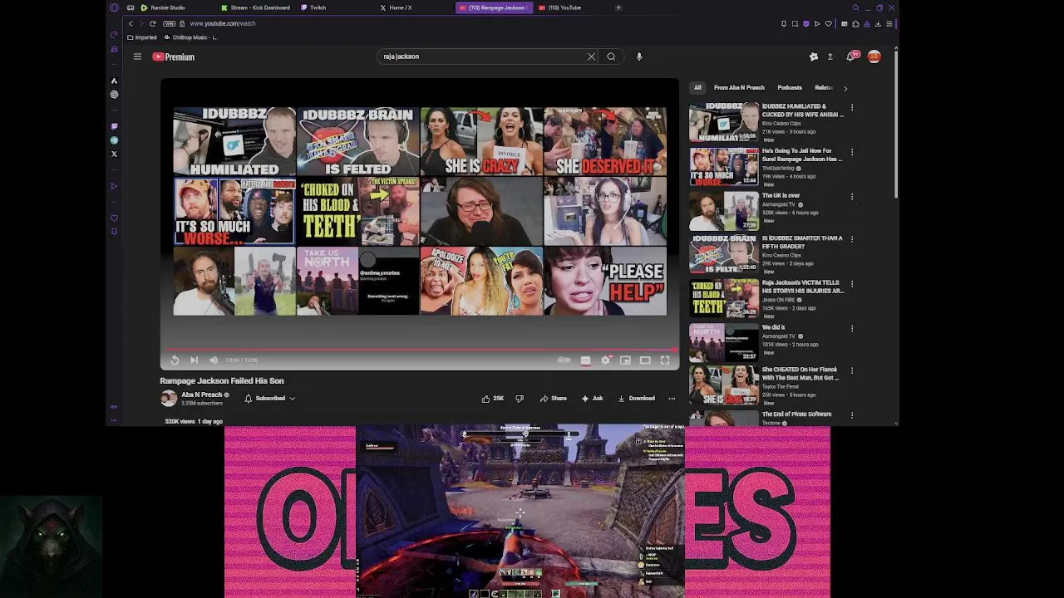Open Telegram icon in browser sidebar
Viewport: 1064px width, 598px height.
click(x=114, y=140)
